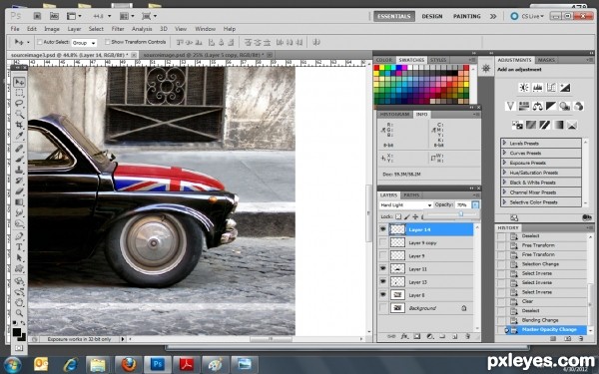Select the Pen tool
This screenshot has height=374, width=599.
point(19,236)
